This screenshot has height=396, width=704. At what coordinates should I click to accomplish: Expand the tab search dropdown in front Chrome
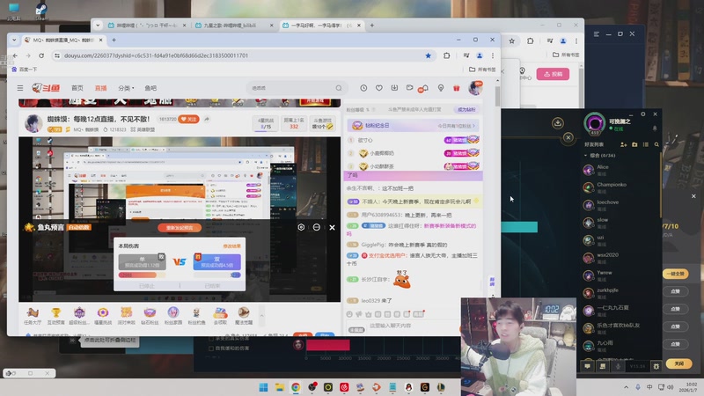(x=14, y=40)
